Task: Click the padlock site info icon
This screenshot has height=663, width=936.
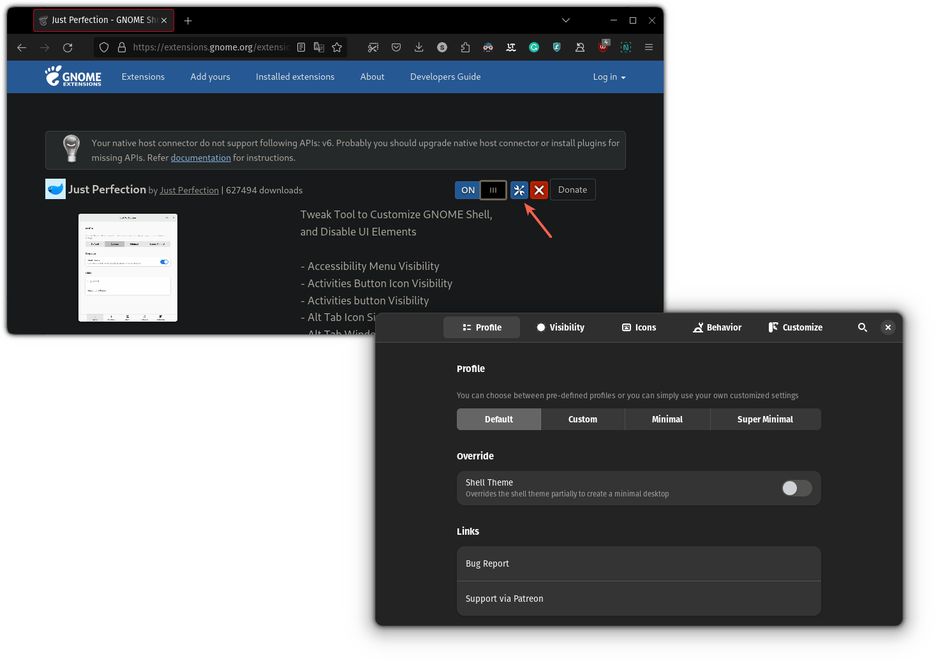Action: [x=121, y=47]
